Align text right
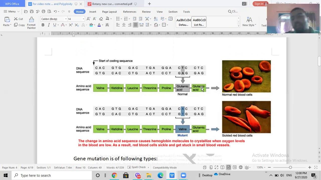The width and height of the screenshot is (321, 180). [130, 25]
